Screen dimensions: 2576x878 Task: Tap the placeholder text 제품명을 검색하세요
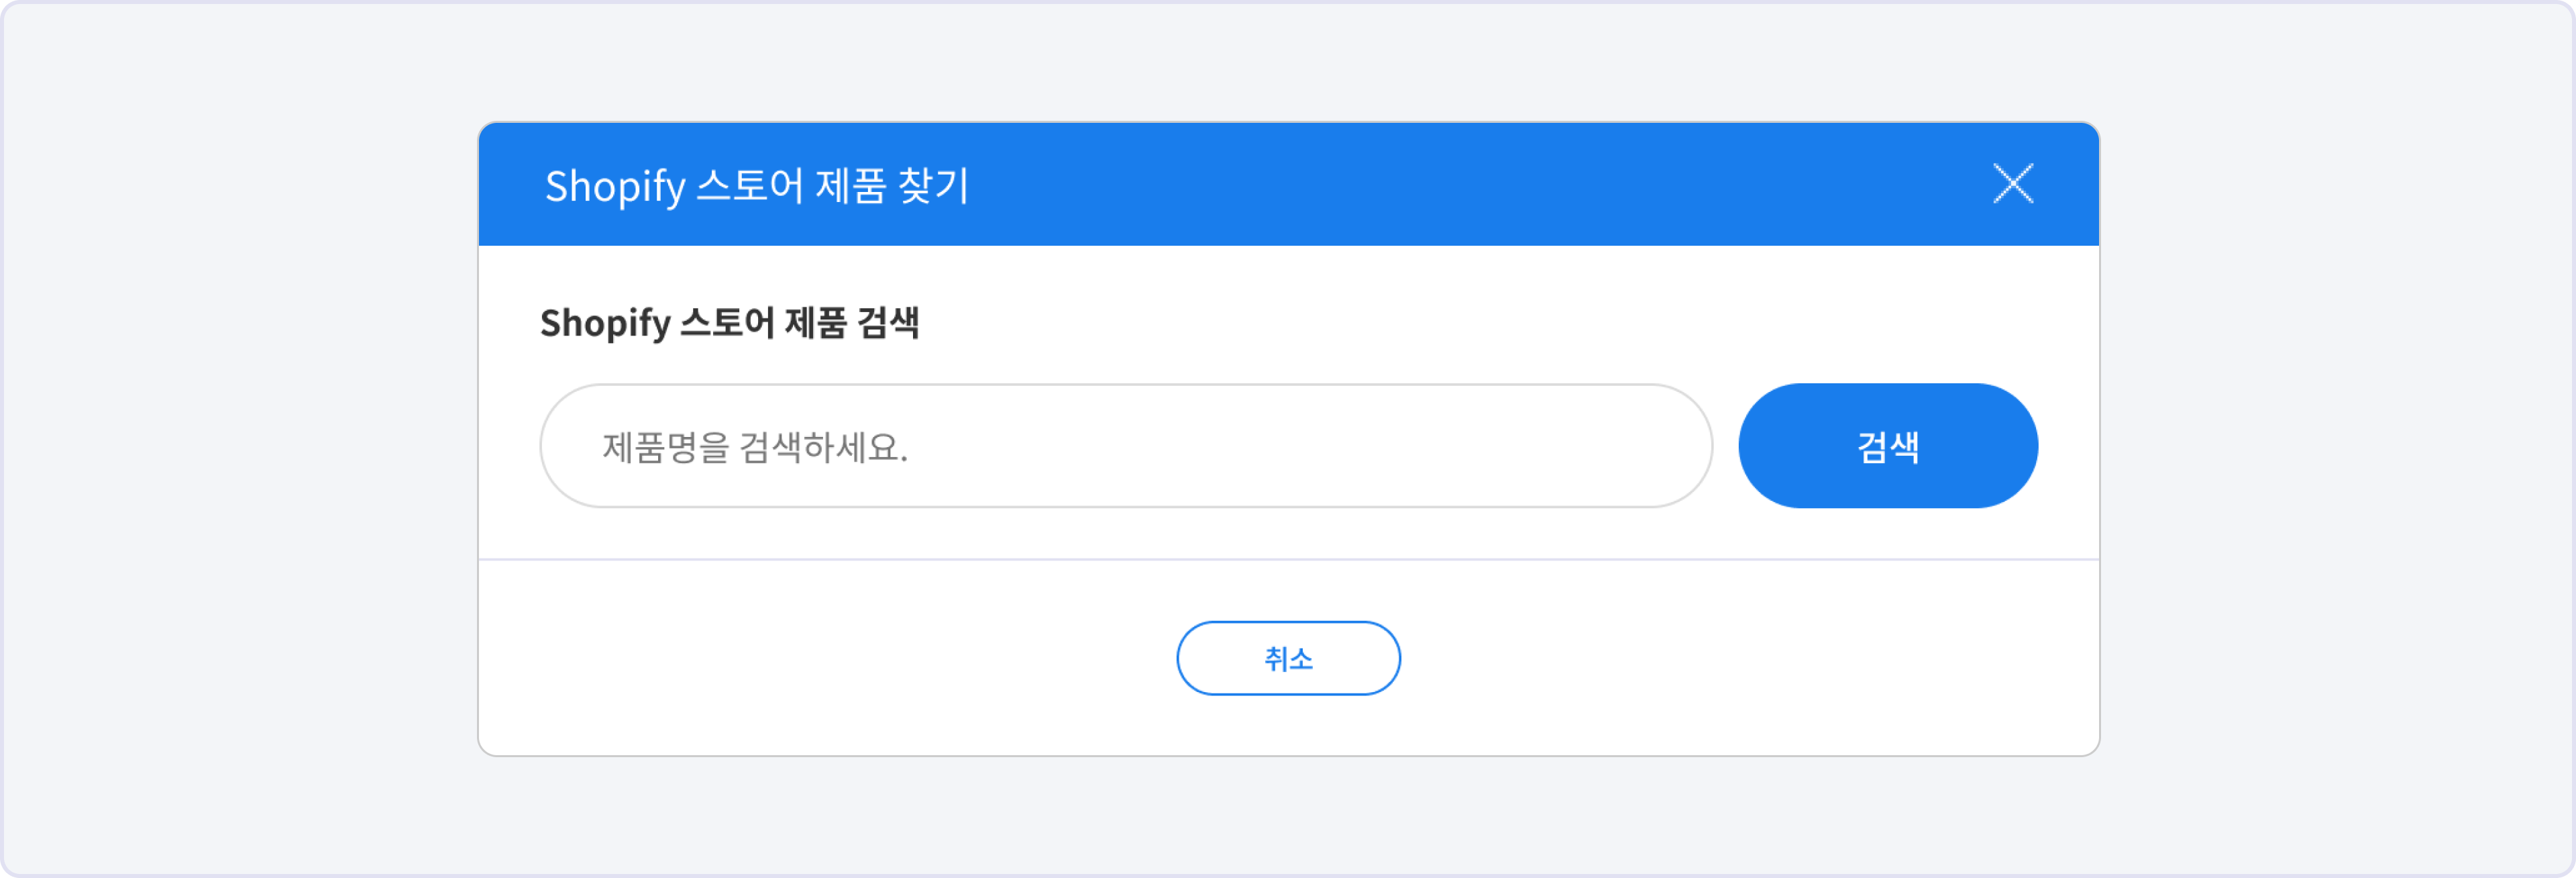click(x=755, y=448)
